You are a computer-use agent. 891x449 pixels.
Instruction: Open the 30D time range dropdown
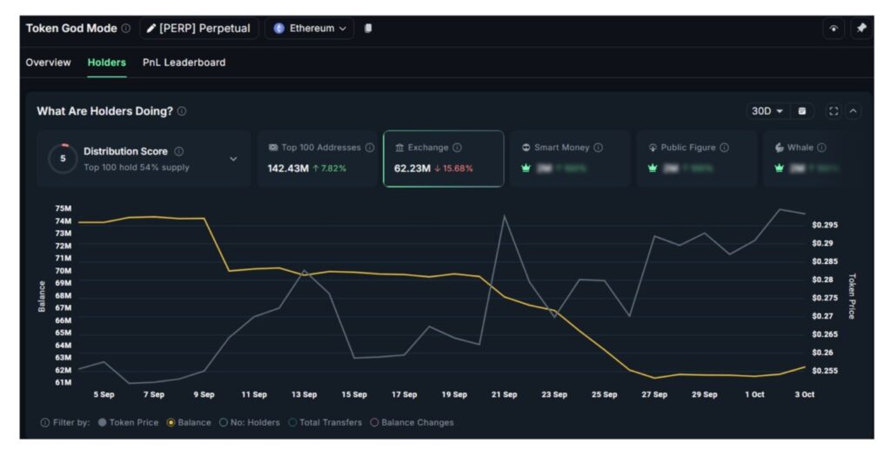pos(767,111)
